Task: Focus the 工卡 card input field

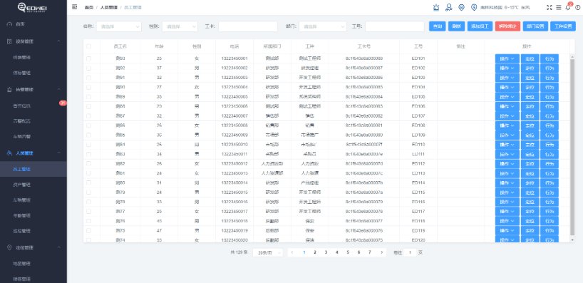Action: [x=248, y=26]
